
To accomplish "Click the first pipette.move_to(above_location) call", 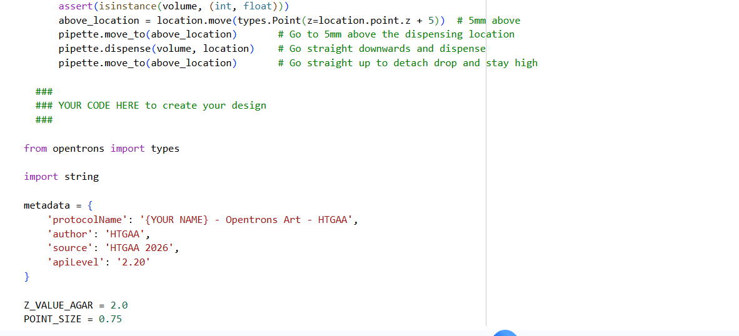I will 148,34.
